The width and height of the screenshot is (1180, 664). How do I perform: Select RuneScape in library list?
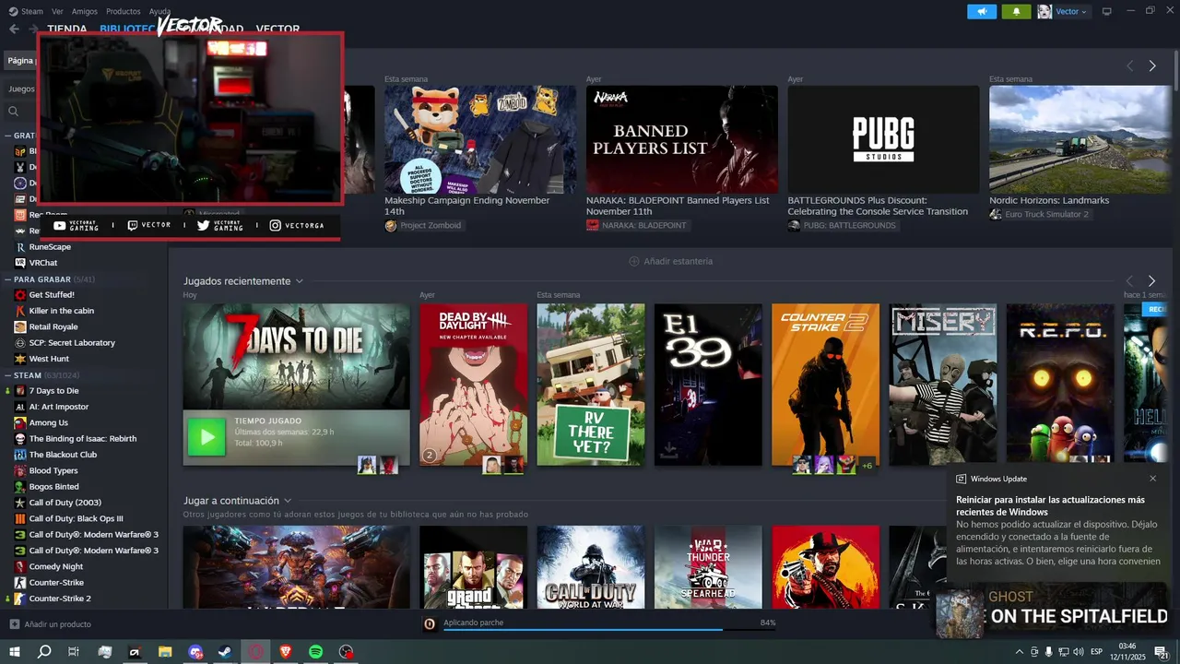(50, 247)
